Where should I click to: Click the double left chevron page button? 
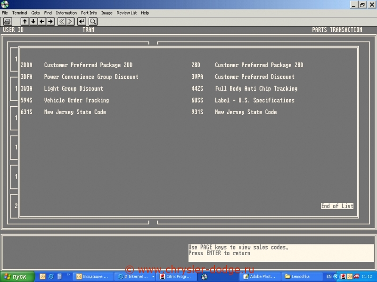tap(62, 22)
